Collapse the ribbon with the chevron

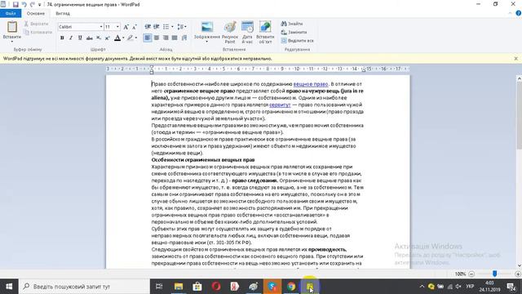click(510, 13)
